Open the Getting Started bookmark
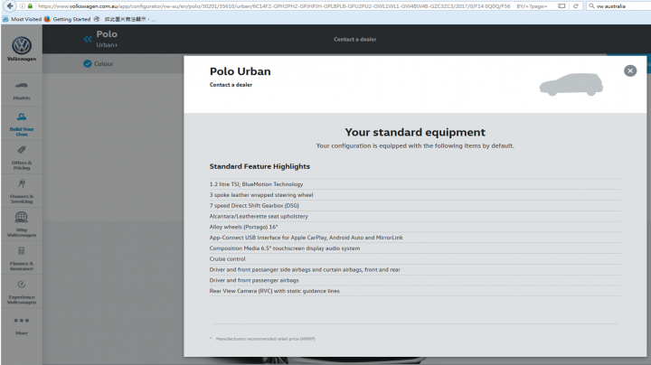Viewport: 651px width, 365px height. [67, 19]
